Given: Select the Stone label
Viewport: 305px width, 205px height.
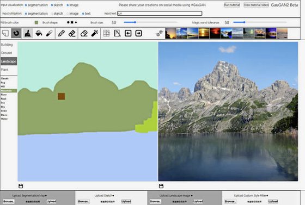Looking at the screenshot, I should tap(4, 115).
